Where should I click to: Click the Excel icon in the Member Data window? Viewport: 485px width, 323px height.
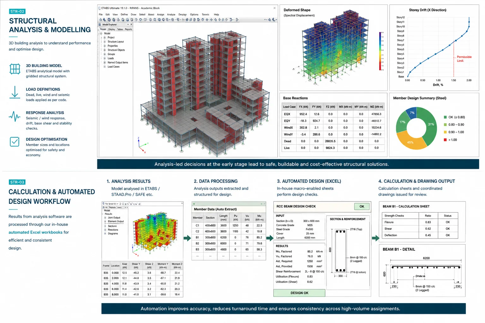pyautogui.click(x=194, y=204)
